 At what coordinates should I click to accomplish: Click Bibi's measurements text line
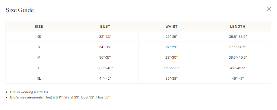pos(60,97)
